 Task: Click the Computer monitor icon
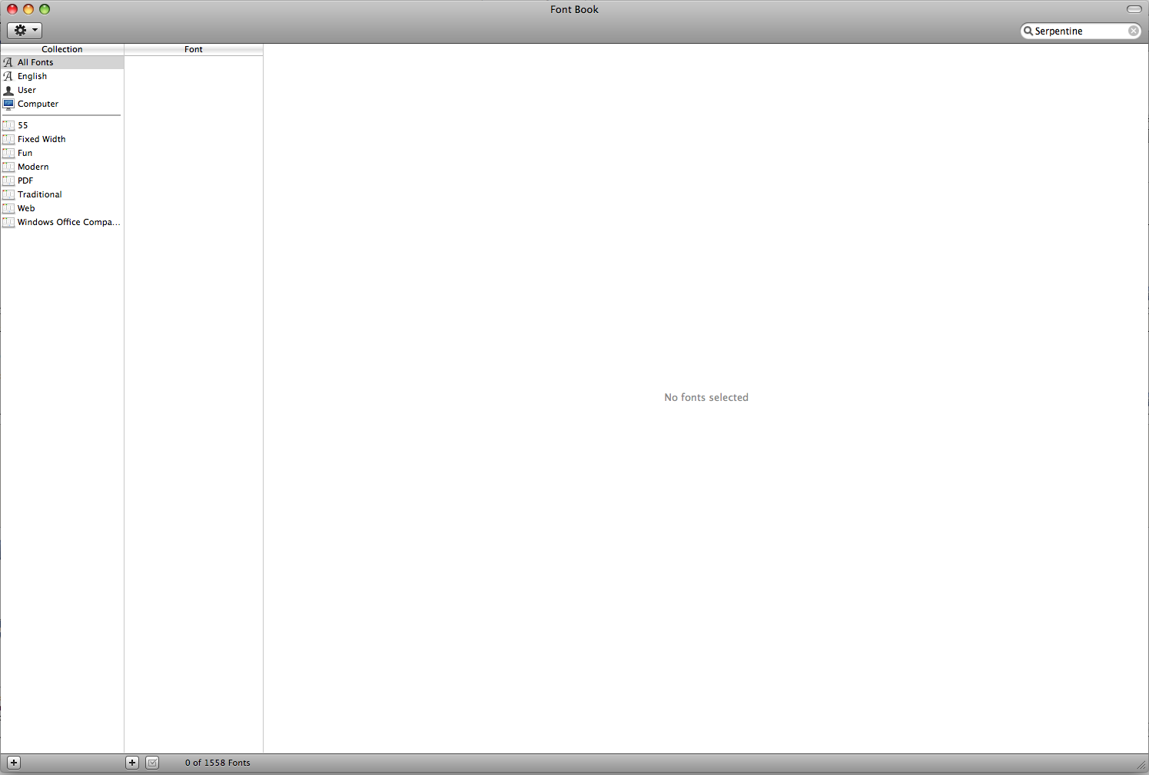(x=8, y=104)
